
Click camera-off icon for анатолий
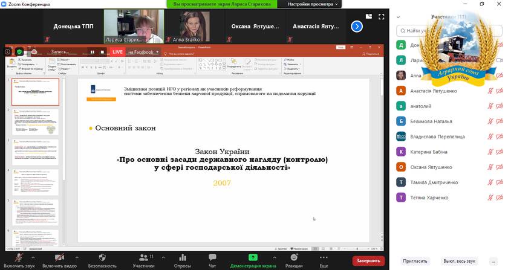pyautogui.click(x=500, y=106)
